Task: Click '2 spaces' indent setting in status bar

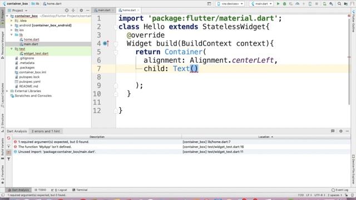Action: pyautogui.click(x=335, y=195)
